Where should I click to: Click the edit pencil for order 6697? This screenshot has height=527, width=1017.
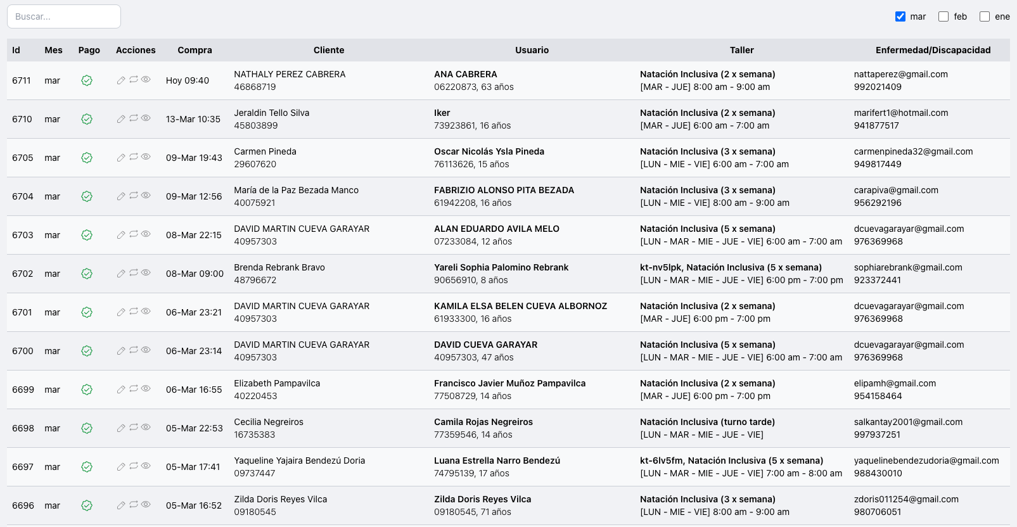[121, 467]
